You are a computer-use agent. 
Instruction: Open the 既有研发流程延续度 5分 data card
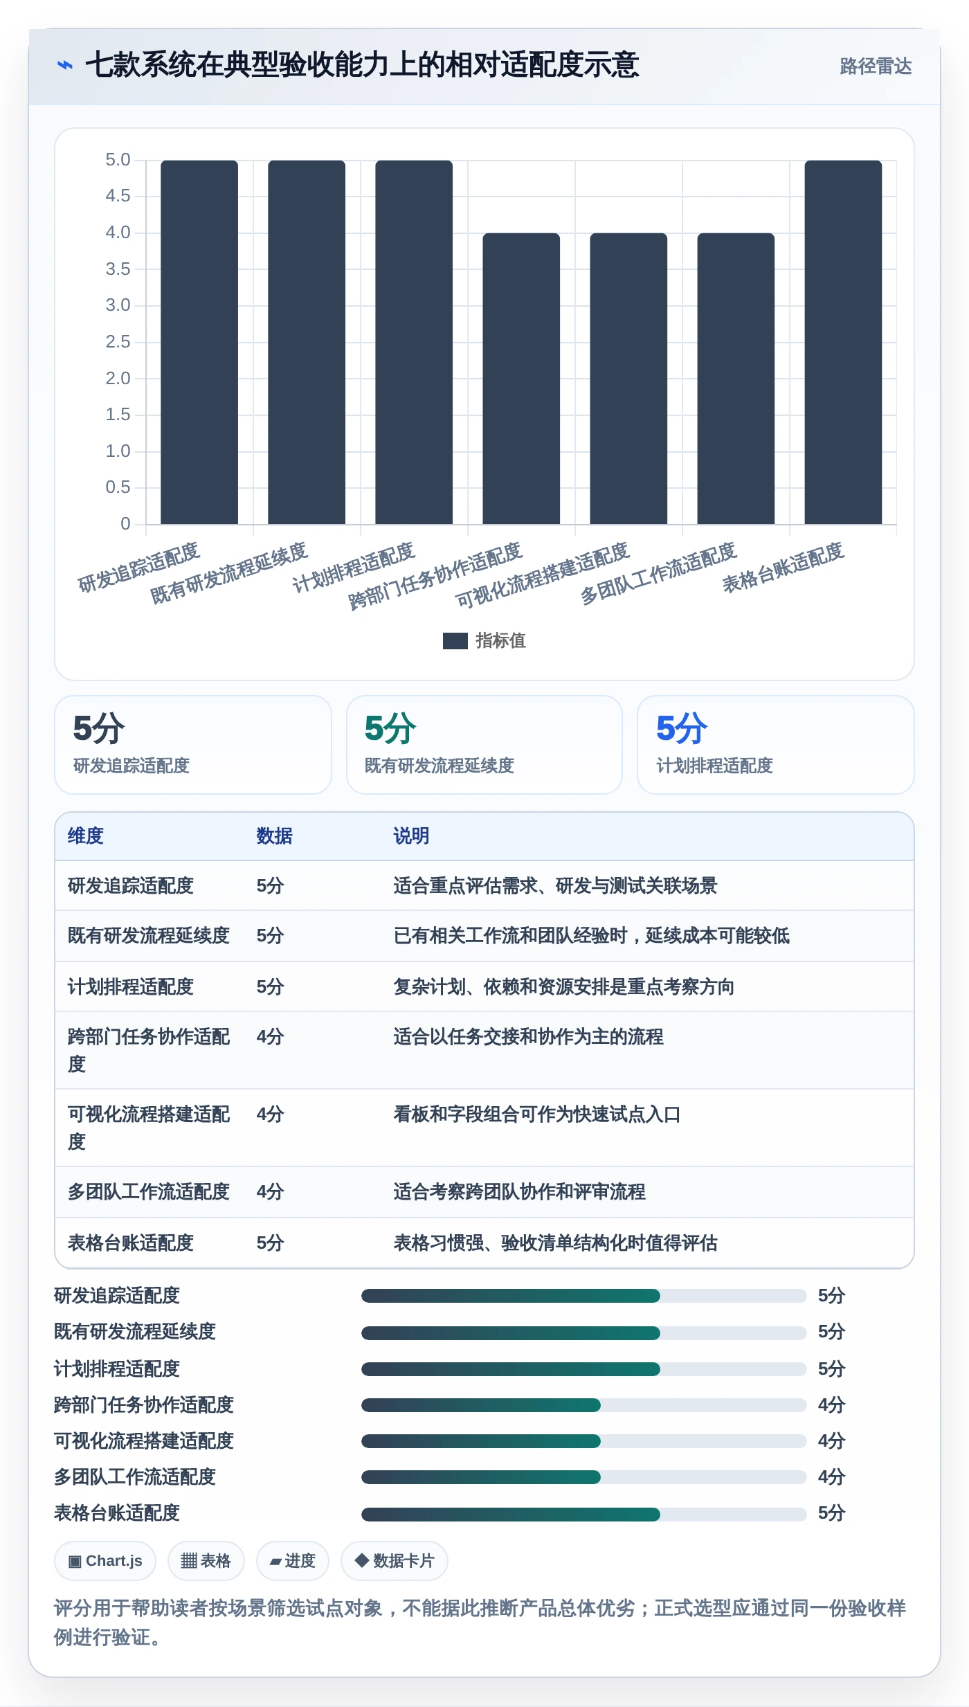[x=484, y=745]
